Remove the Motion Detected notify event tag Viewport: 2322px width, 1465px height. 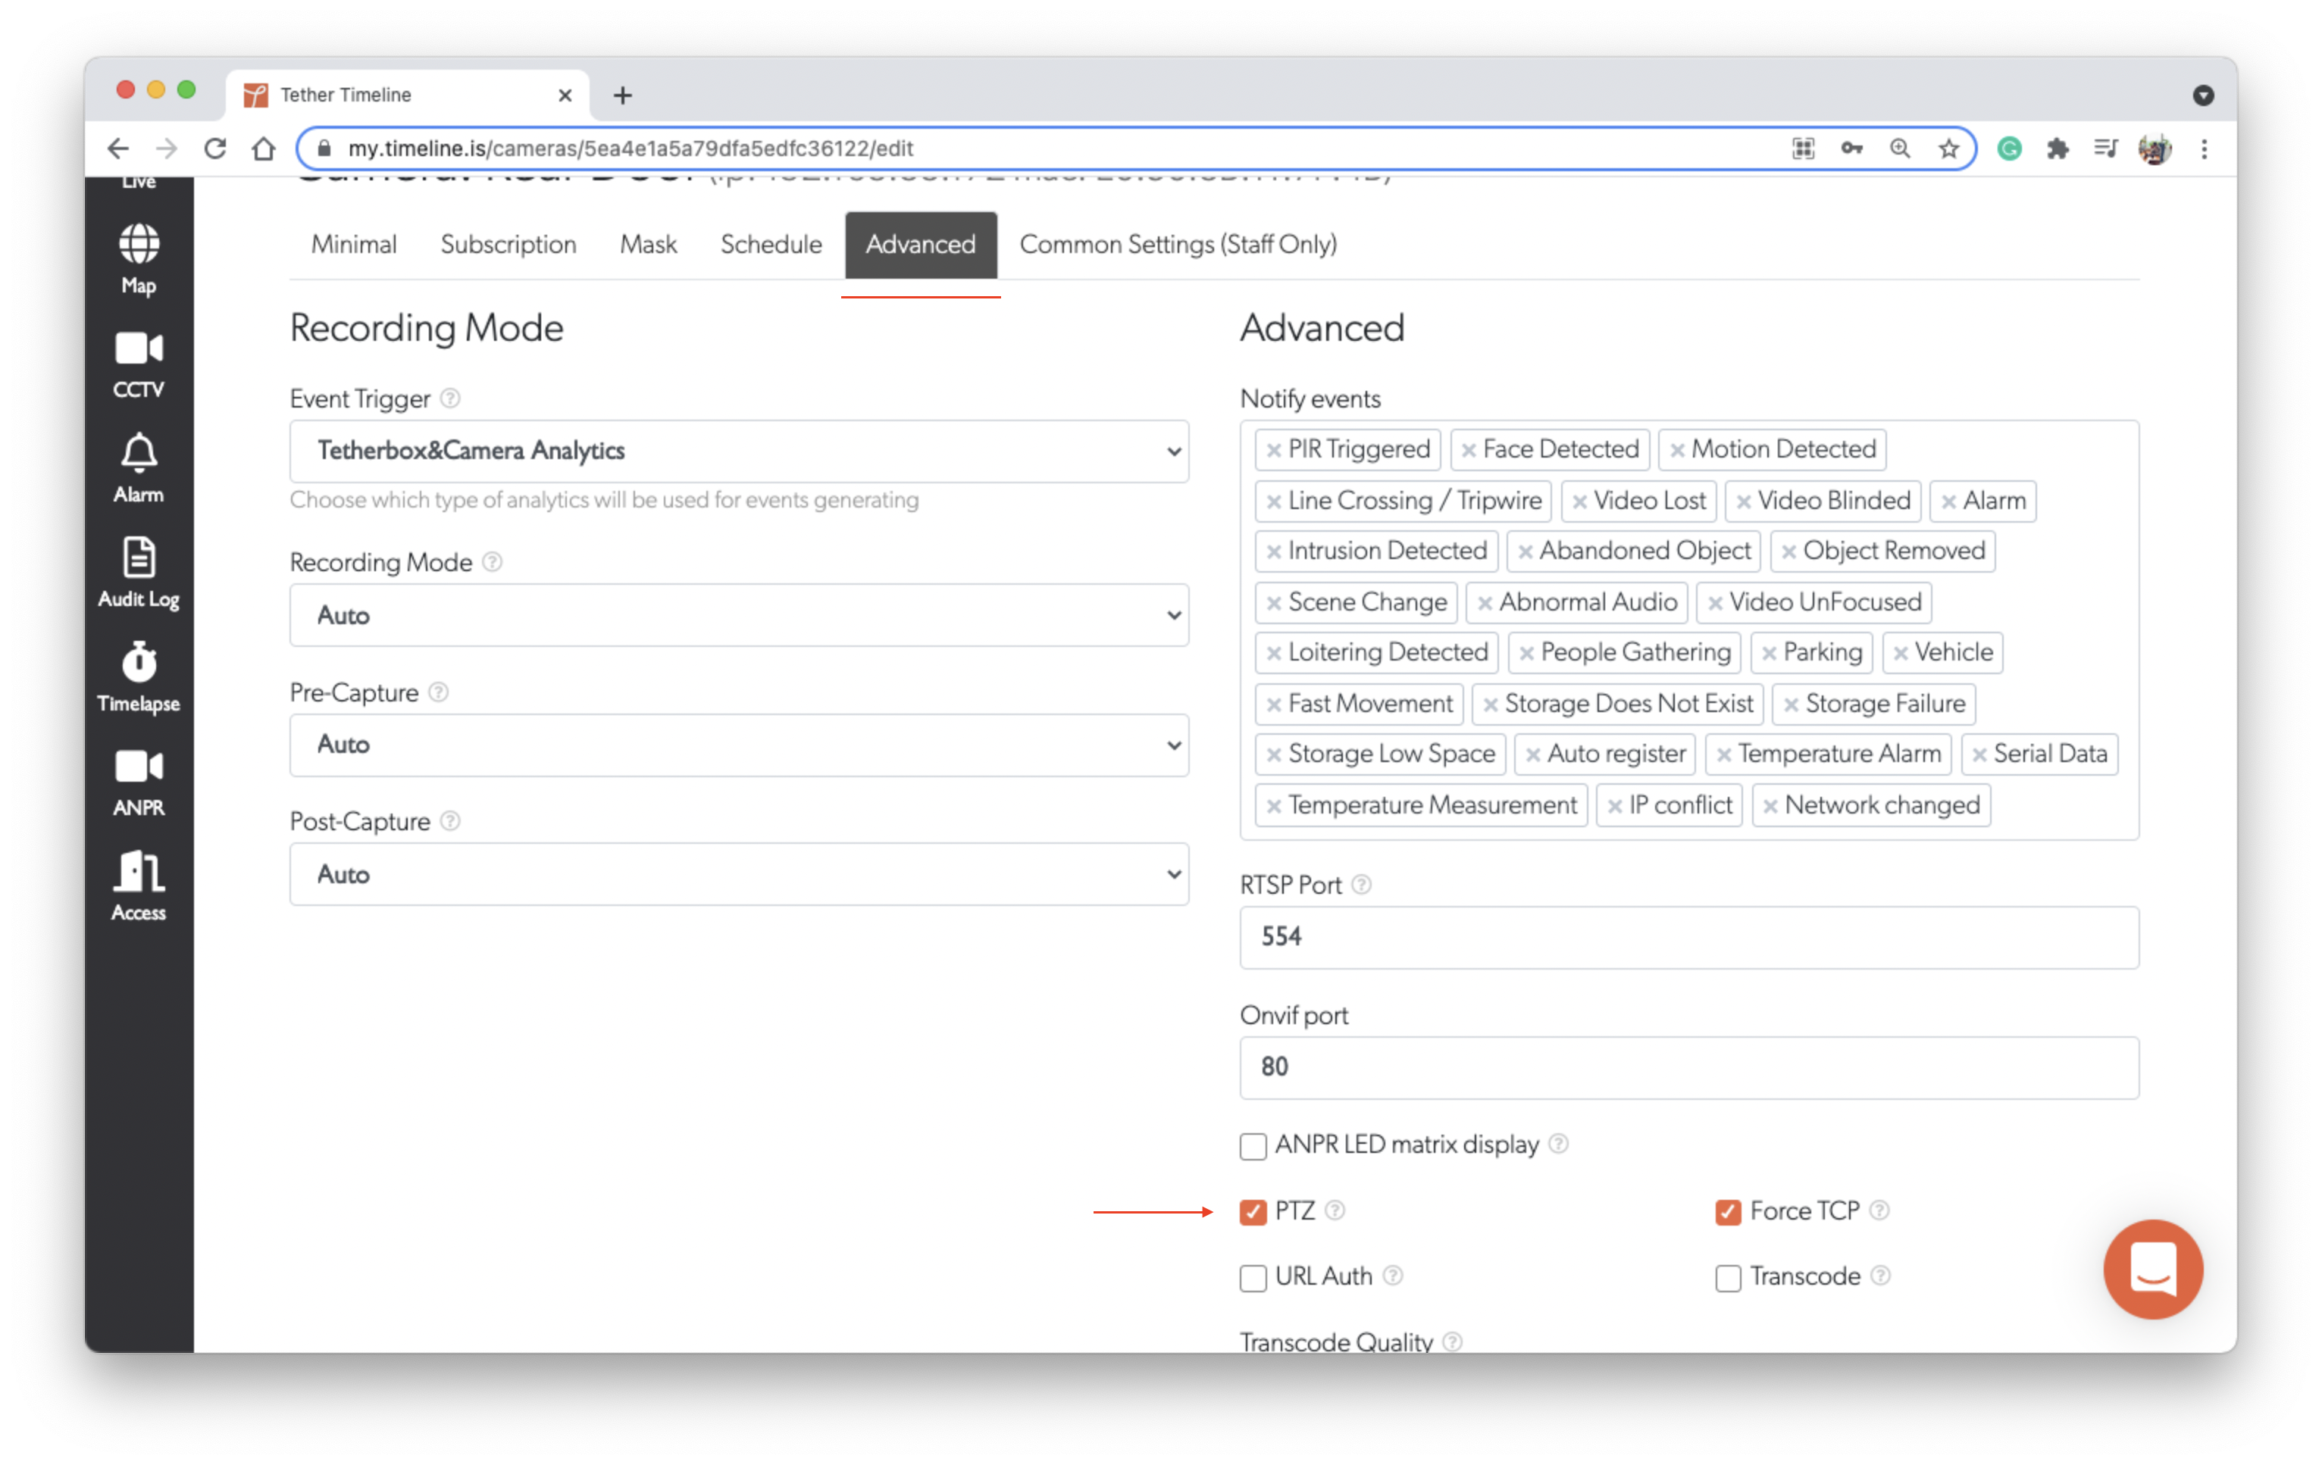click(1678, 449)
